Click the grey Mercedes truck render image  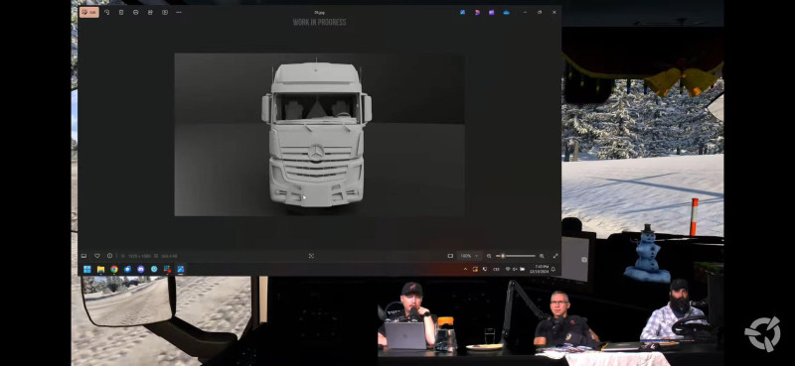319,135
